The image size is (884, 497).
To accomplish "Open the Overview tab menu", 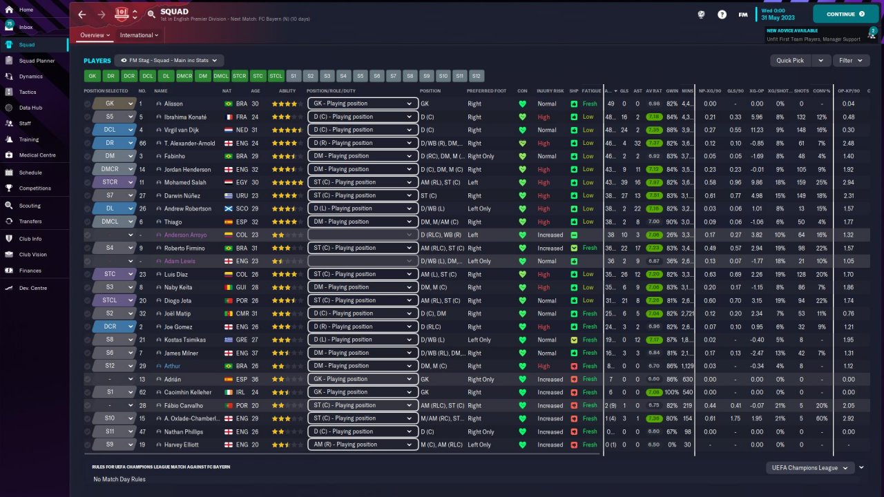I will pos(95,35).
